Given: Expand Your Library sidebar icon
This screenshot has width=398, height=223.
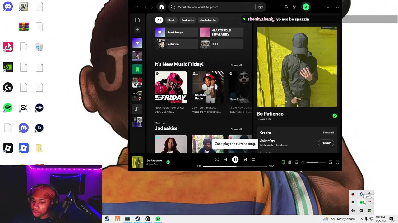Looking at the screenshot, I should pyautogui.click(x=137, y=20).
